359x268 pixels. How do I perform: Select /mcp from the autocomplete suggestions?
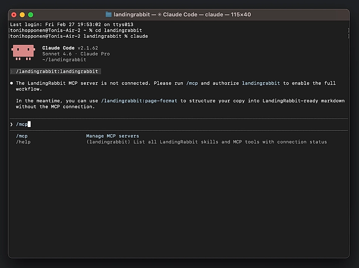pyautogui.click(x=22, y=136)
